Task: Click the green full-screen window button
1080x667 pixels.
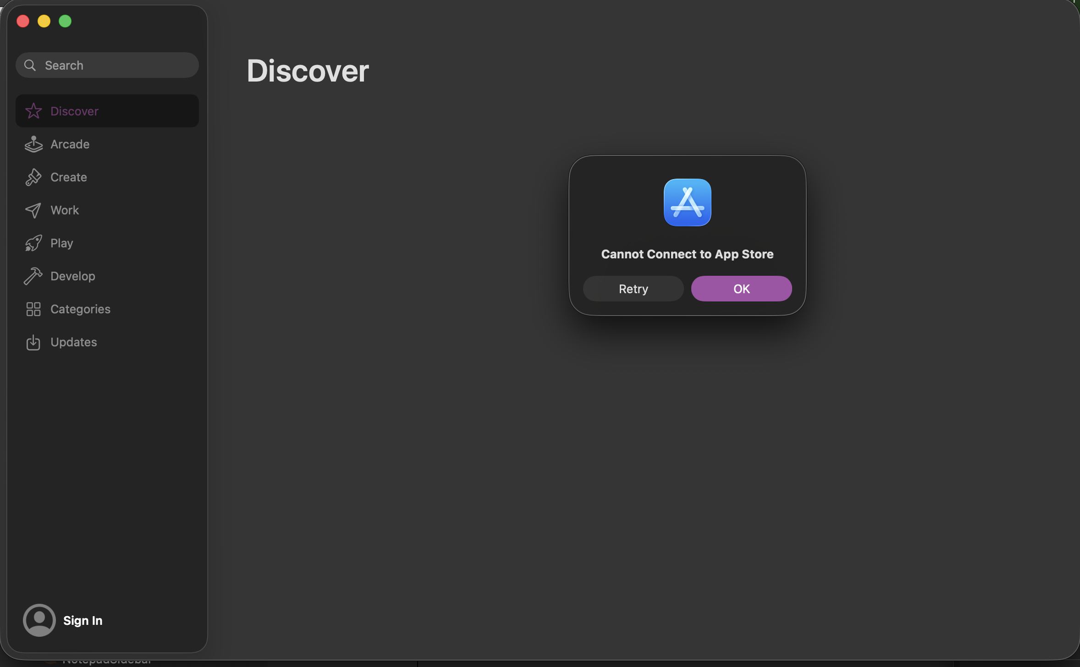Action: [x=65, y=21]
